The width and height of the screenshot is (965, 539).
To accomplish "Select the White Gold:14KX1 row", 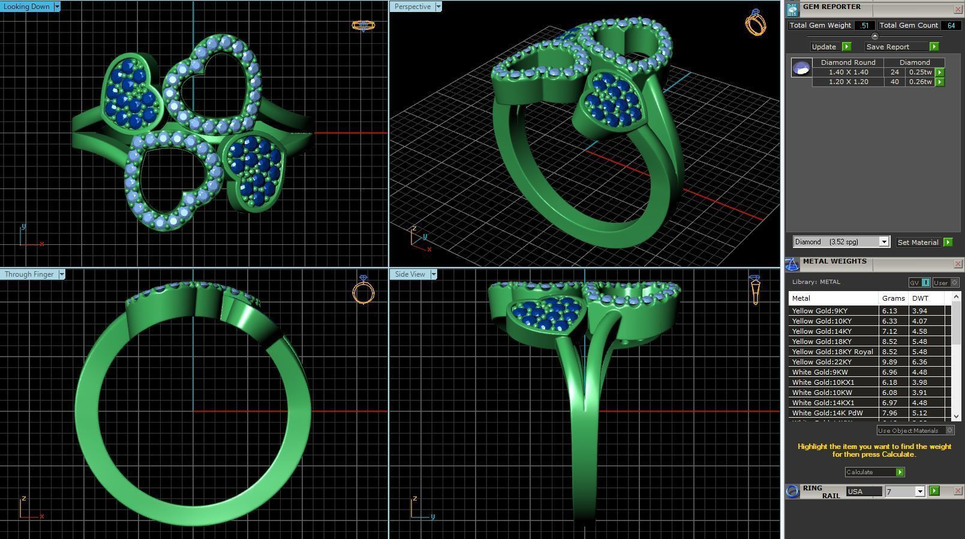I will 870,403.
